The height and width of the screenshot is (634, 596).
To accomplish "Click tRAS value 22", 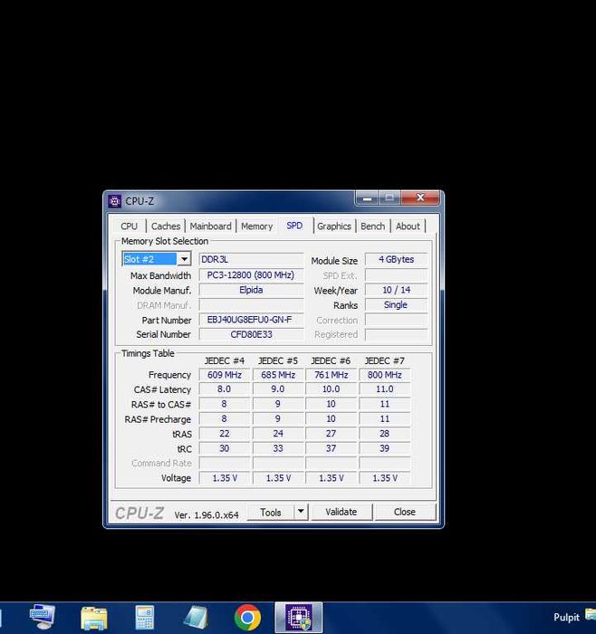I will [x=225, y=434].
